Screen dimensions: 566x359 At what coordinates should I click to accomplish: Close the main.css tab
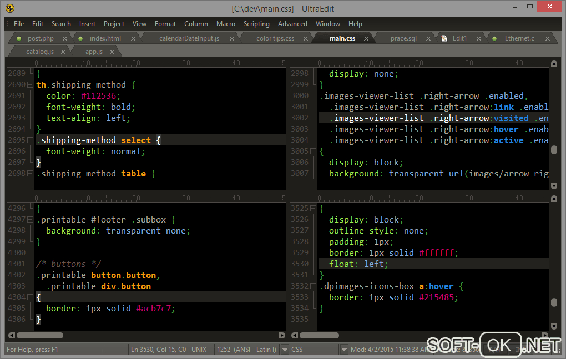pyautogui.click(x=366, y=39)
